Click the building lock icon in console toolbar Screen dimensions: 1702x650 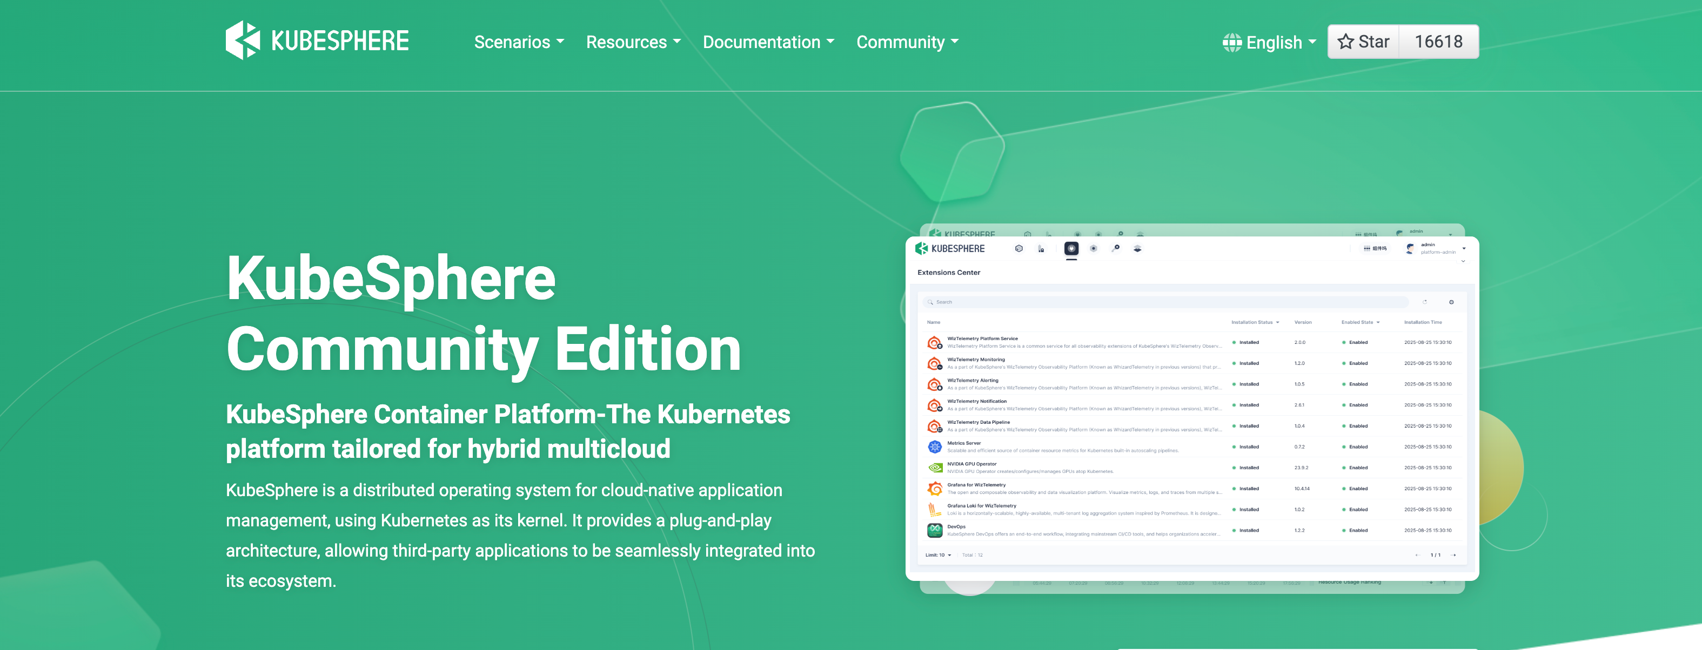tap(1041, 249)
